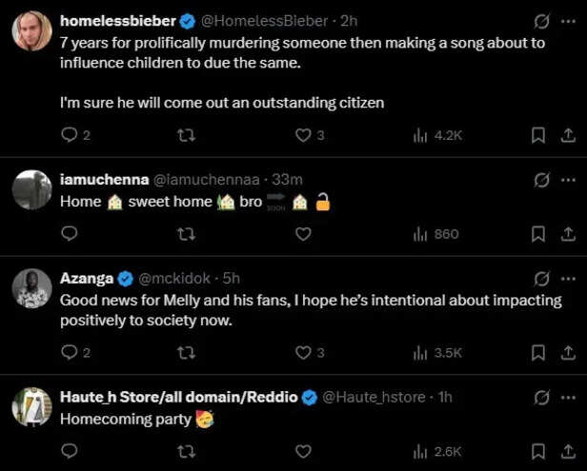Image resolution: width=587 pixels, height=471 pixels.
Task: Reply to homelessbieber's tweet
Action: point(70,135)
